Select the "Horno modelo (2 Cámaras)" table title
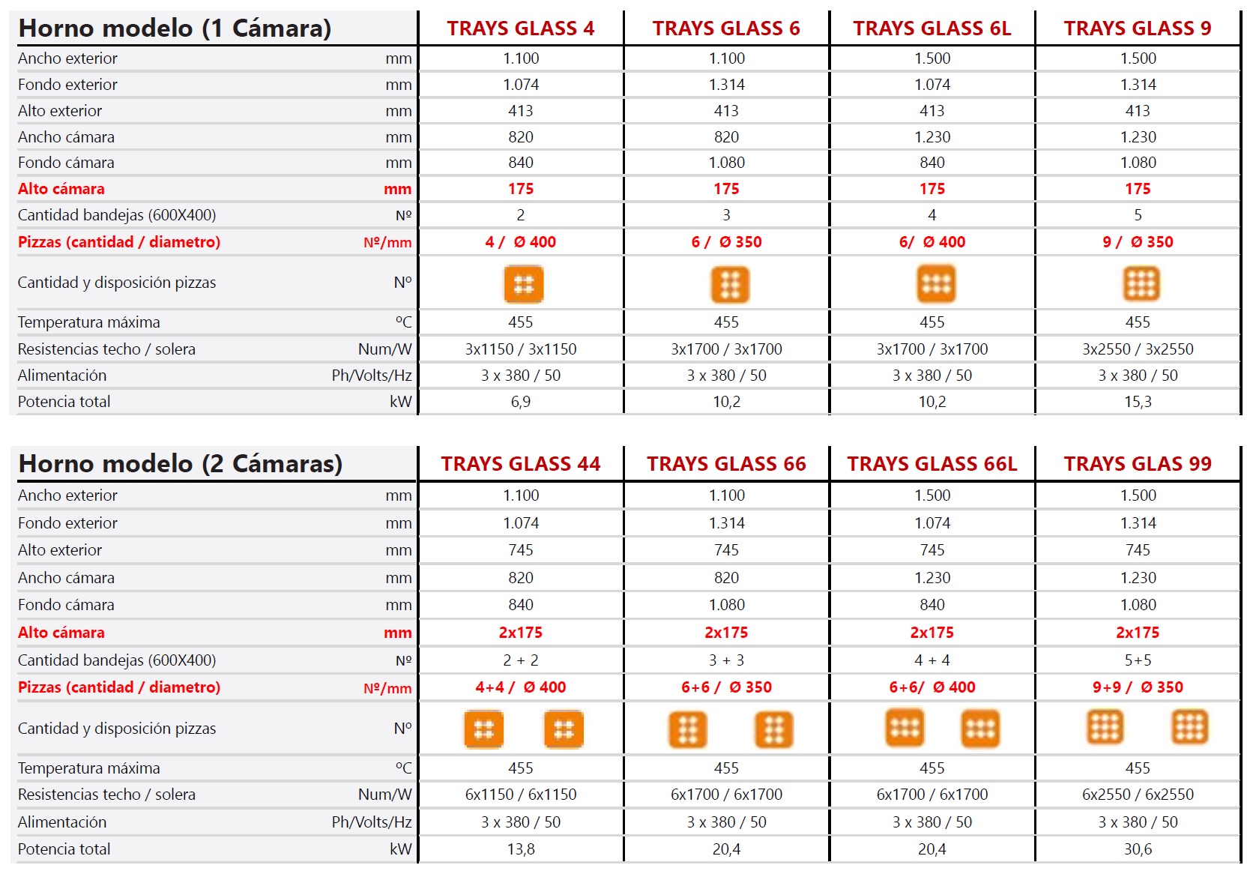 (181, 464)
